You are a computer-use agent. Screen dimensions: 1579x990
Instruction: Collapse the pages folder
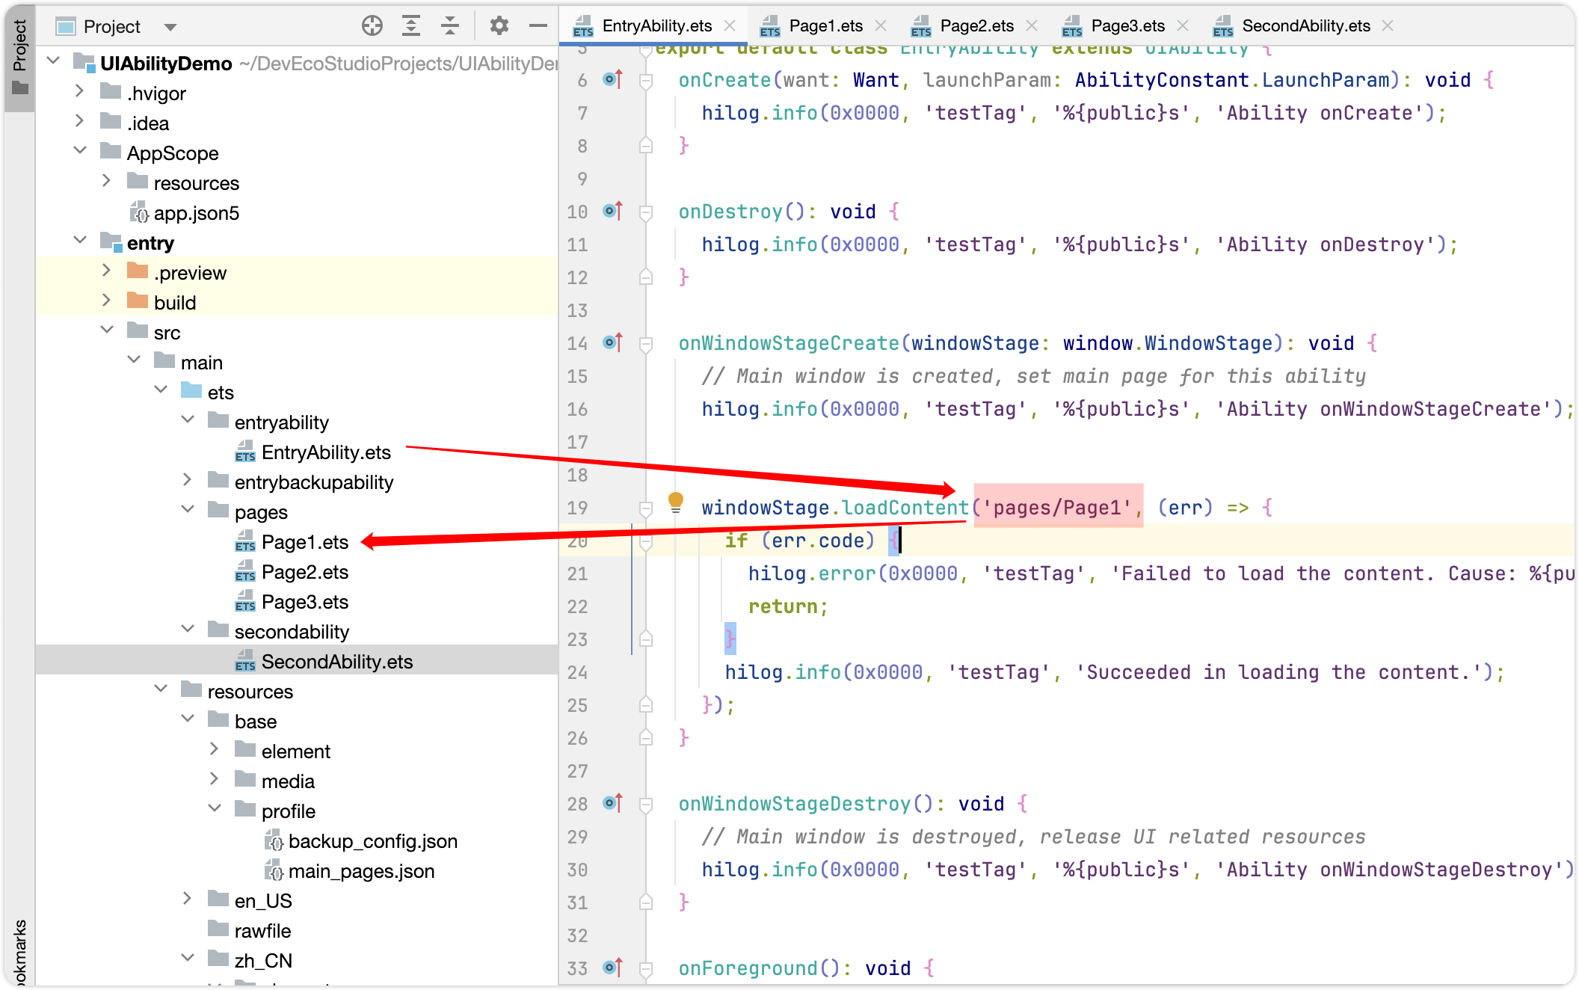click(187, 509)
